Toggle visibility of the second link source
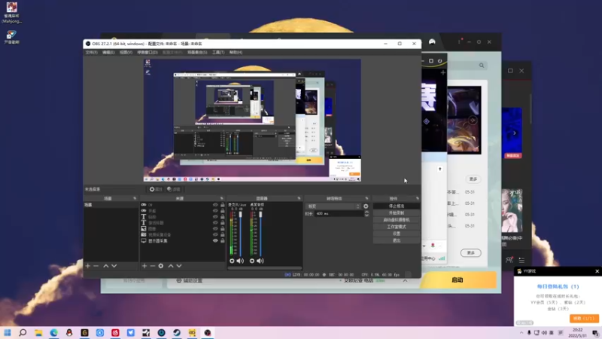The image size is (602, 339). point(215,211)
